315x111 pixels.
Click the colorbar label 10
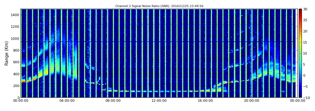click(x=305, y=53)
